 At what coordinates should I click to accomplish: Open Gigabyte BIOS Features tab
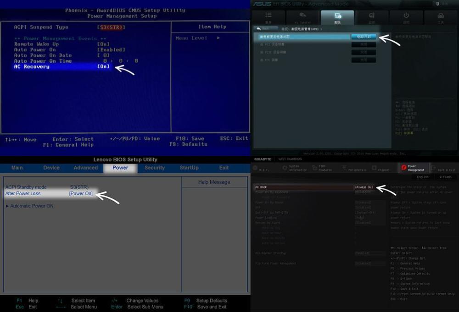click(322, 168)
